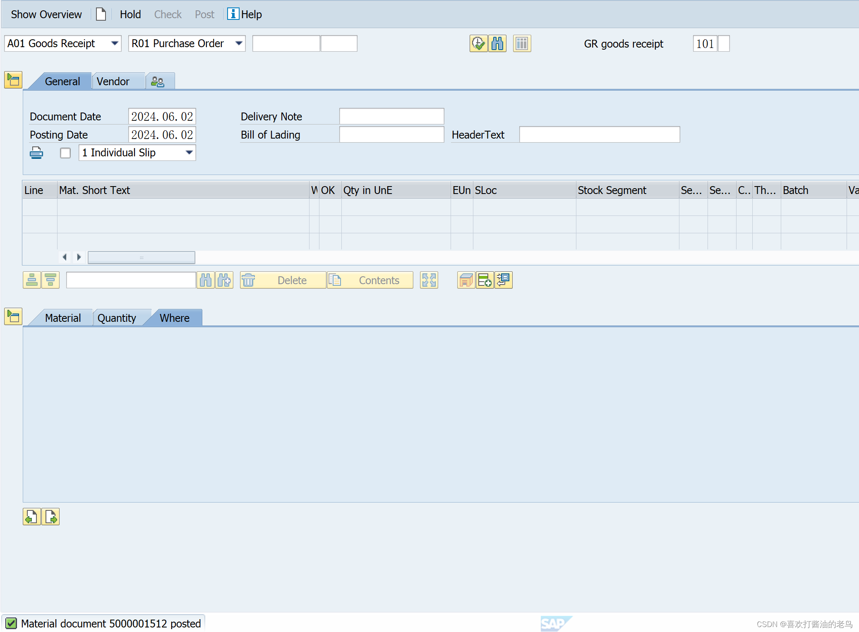Collapse item detail using lower folder toggle
This screenshot has height=632, width=859.
tap(13, 317)
